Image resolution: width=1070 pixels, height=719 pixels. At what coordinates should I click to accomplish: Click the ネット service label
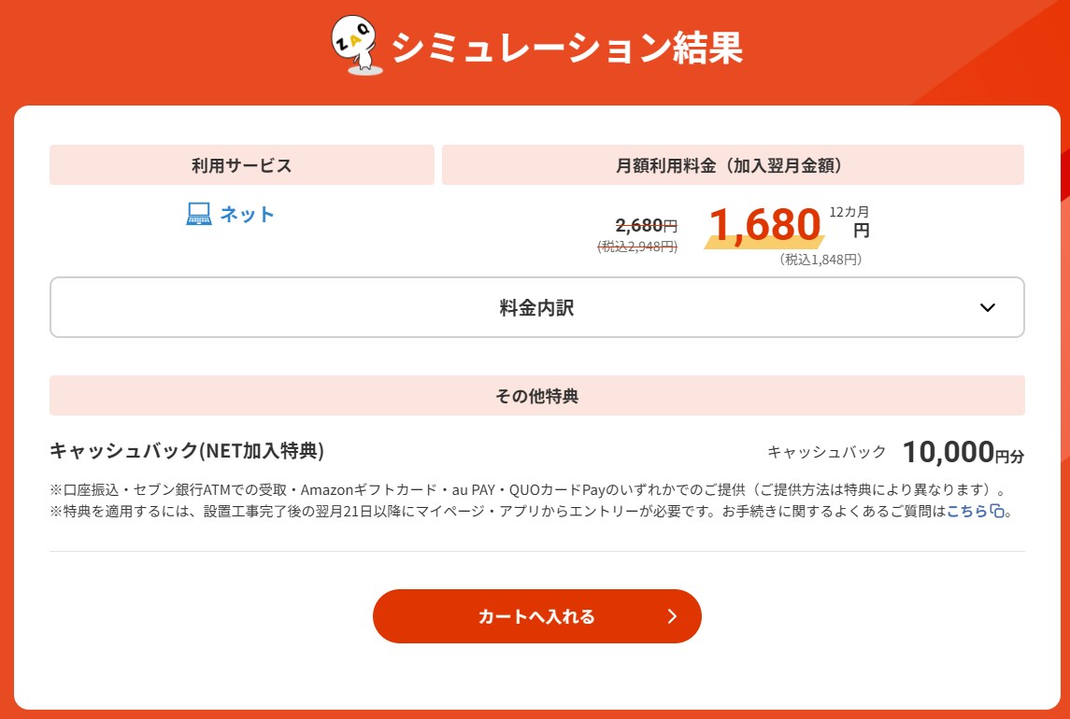coord(247,215)
